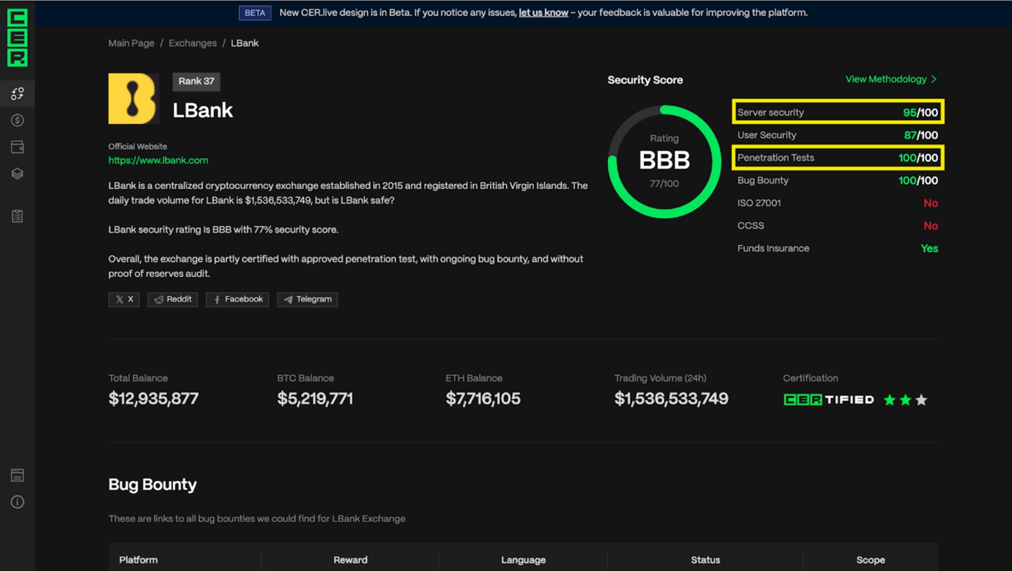Click the CERtified three-star certification badge

tap(855, 400)
